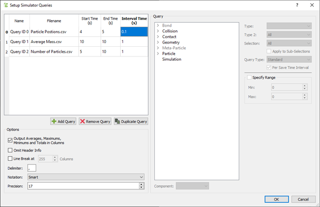
Task: Select the Contact tree item
Action: [x=169, y=37]
